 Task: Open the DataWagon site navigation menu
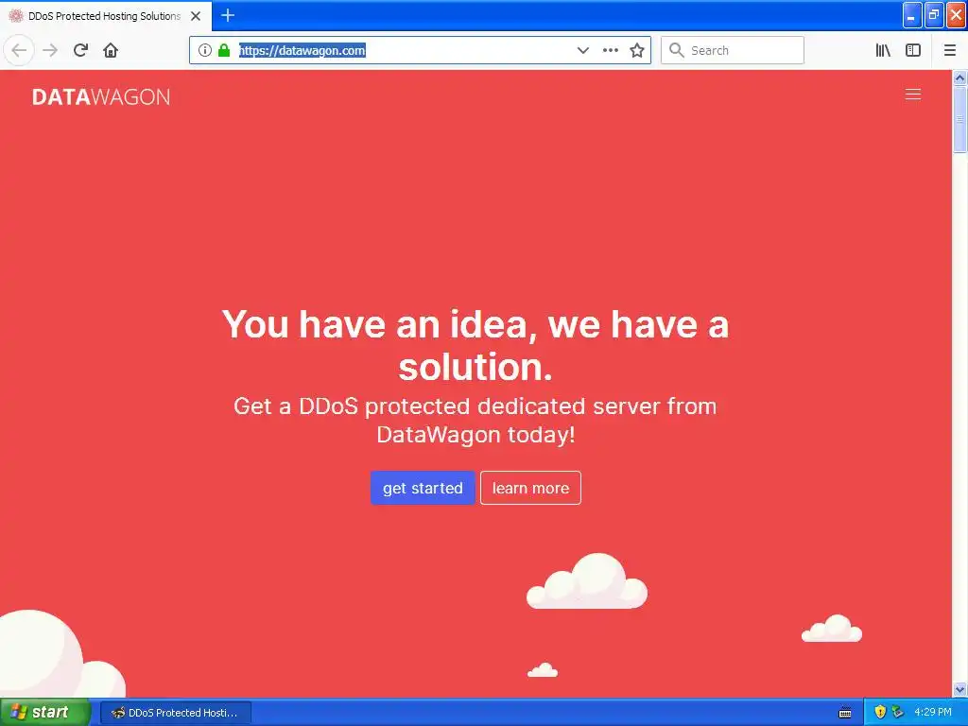tap(912, 94)
